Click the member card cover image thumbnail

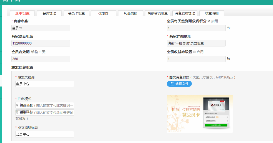200,114
